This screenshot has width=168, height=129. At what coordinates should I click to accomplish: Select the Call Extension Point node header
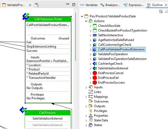point(48,19)
